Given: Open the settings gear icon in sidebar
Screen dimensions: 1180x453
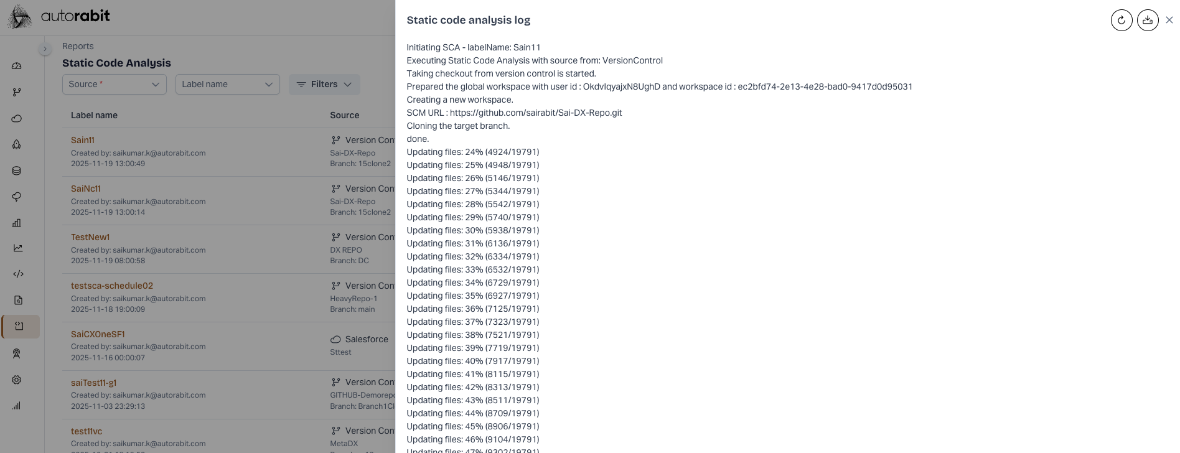Looking at the screenshot, I should pos(17,380).
